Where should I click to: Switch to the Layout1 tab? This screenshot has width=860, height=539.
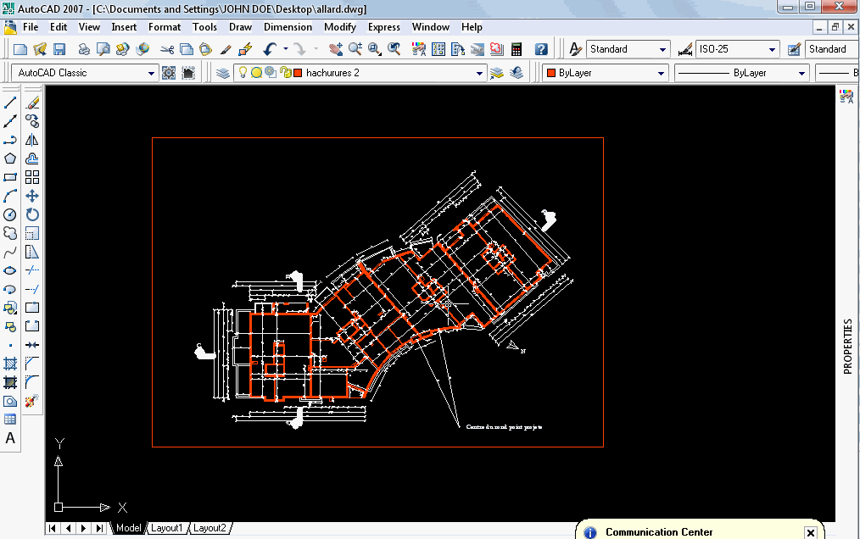tap(167, 528)
